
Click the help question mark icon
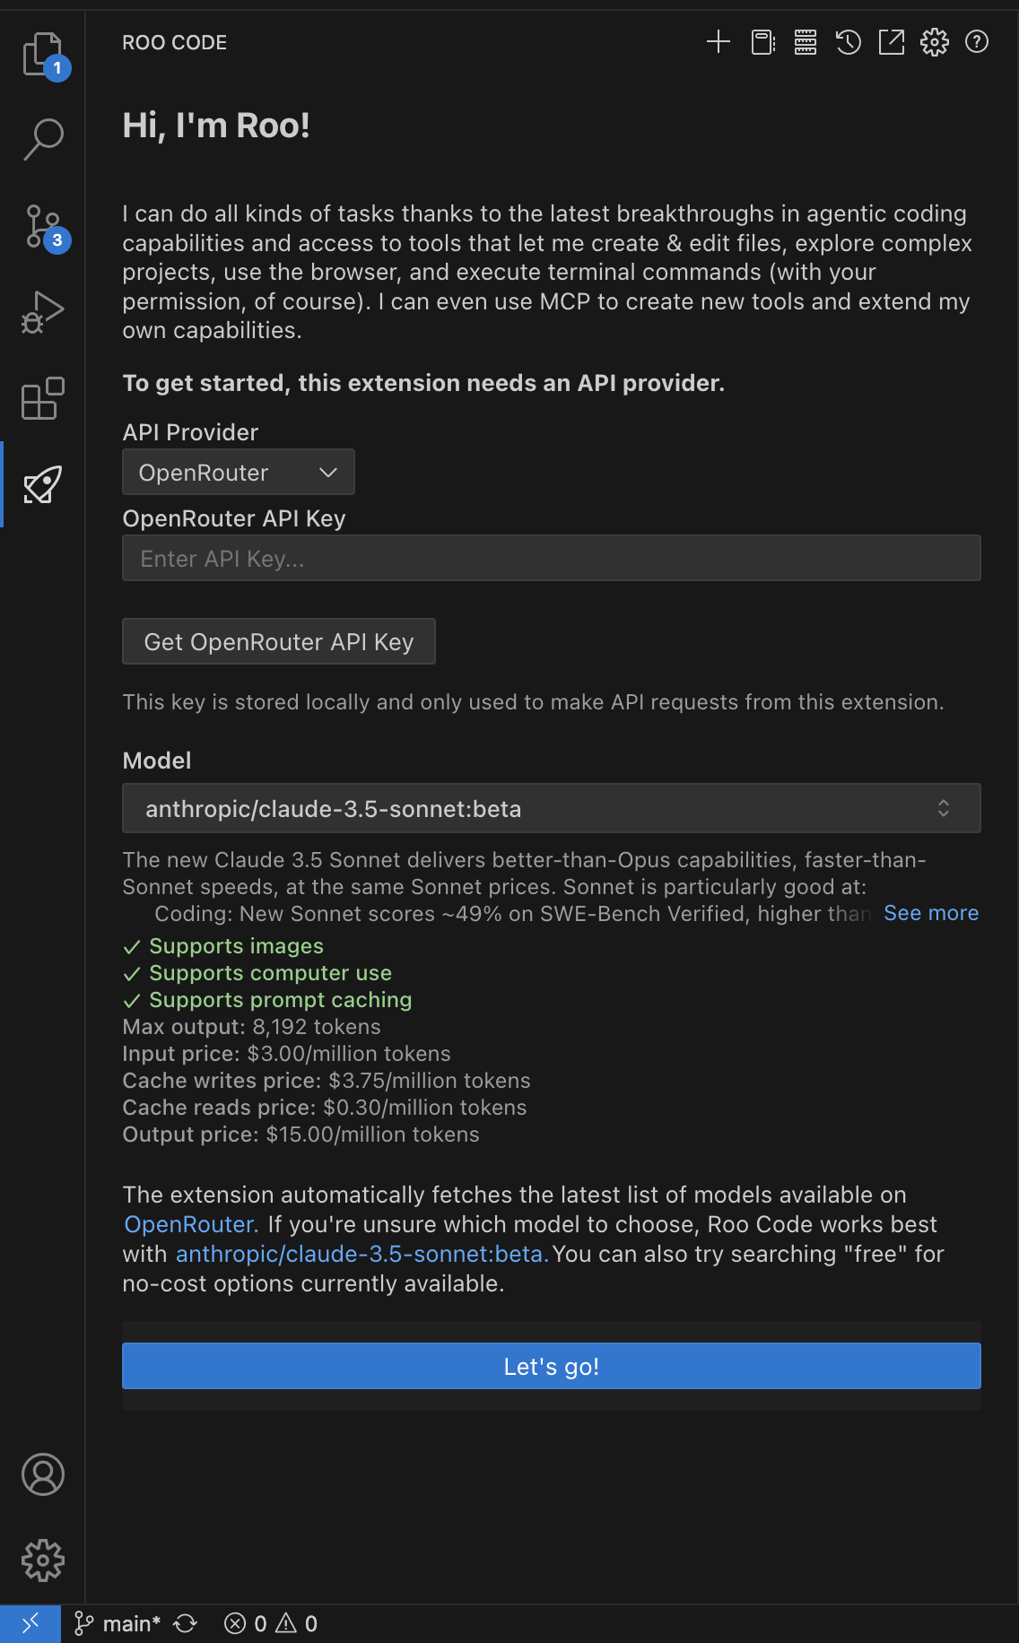[977, 42]
